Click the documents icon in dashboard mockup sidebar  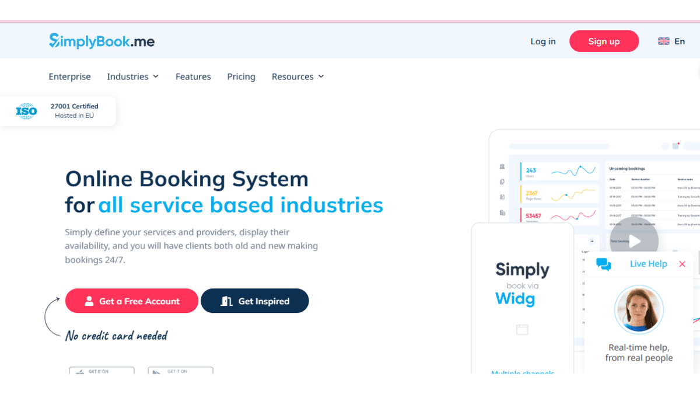[x=502, y=182]
